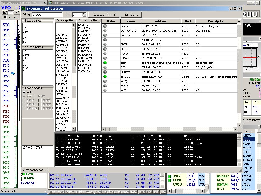Viewport: 261px width, 196px height.
Task: Click the Add Server button
Action: pyautogui.click(x=131, y=15)
